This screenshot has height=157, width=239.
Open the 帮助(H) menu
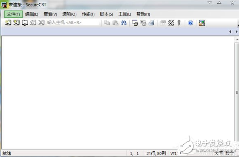tap(143, 14)
